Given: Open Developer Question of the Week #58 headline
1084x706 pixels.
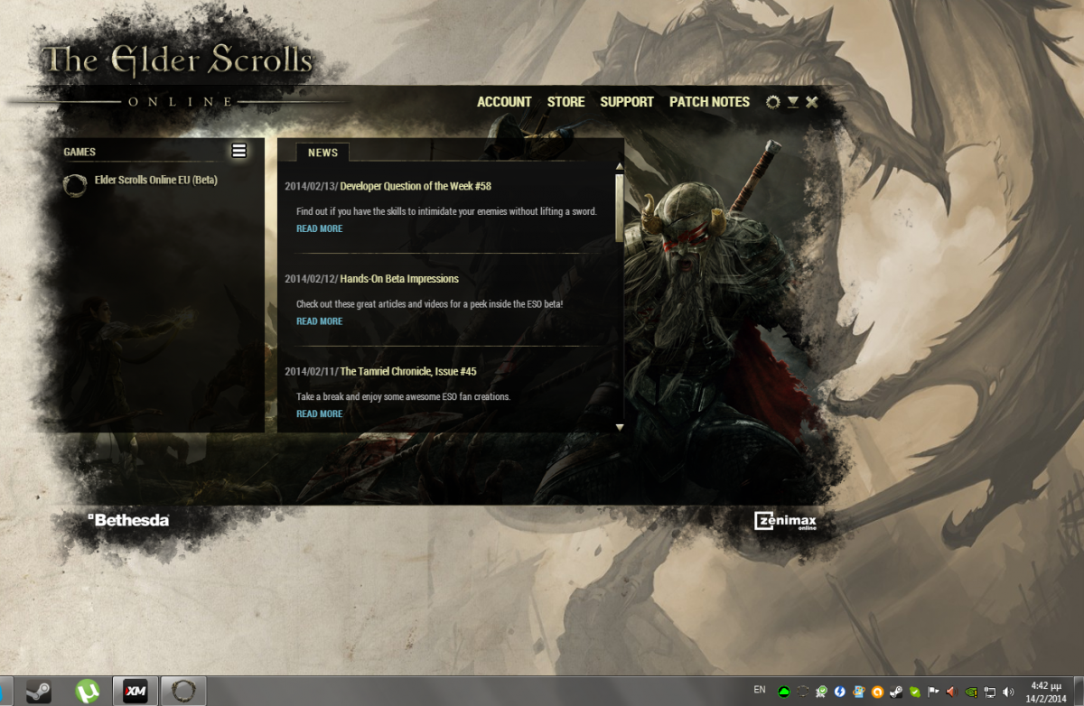Looking at the screenshot, I should [x=416, y=186].
